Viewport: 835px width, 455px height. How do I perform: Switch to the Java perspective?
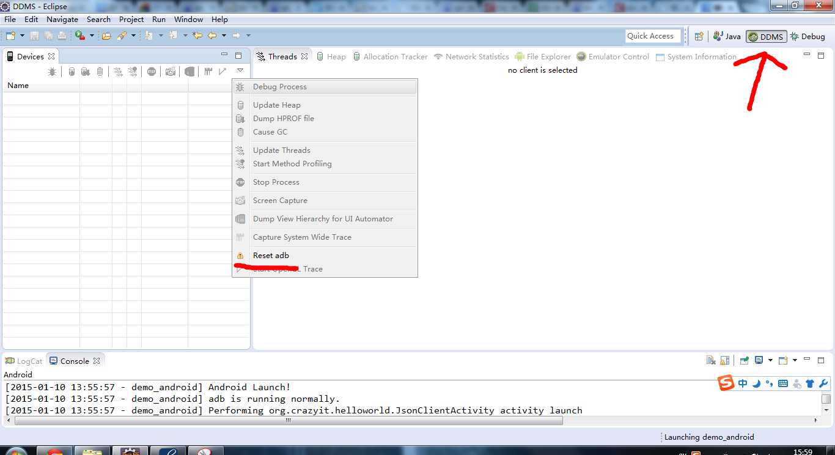click(x=727, y=36)
